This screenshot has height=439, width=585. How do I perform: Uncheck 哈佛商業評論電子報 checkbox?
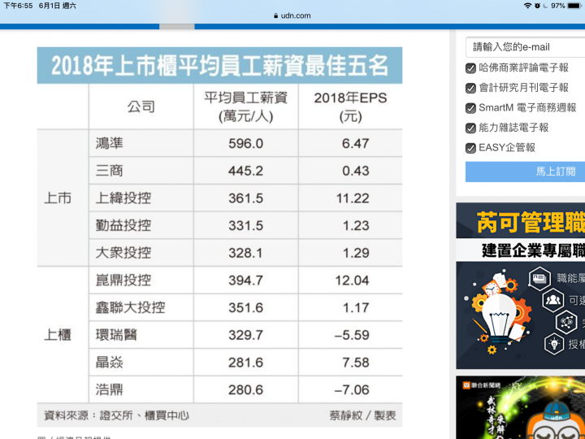(470, 68)
